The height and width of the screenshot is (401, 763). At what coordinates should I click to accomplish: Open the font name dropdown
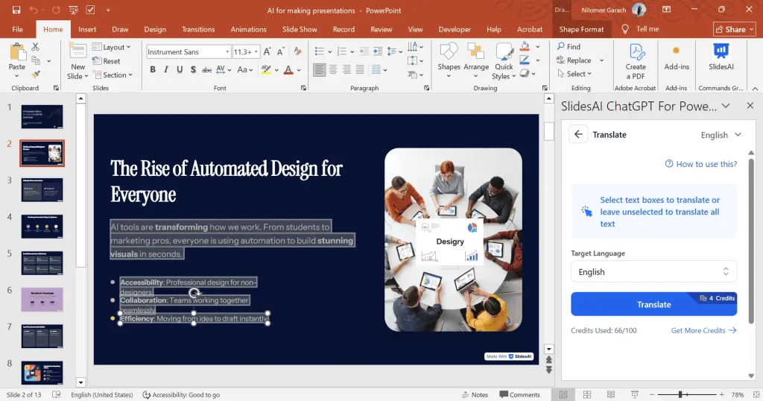click(x=227, y=51)
